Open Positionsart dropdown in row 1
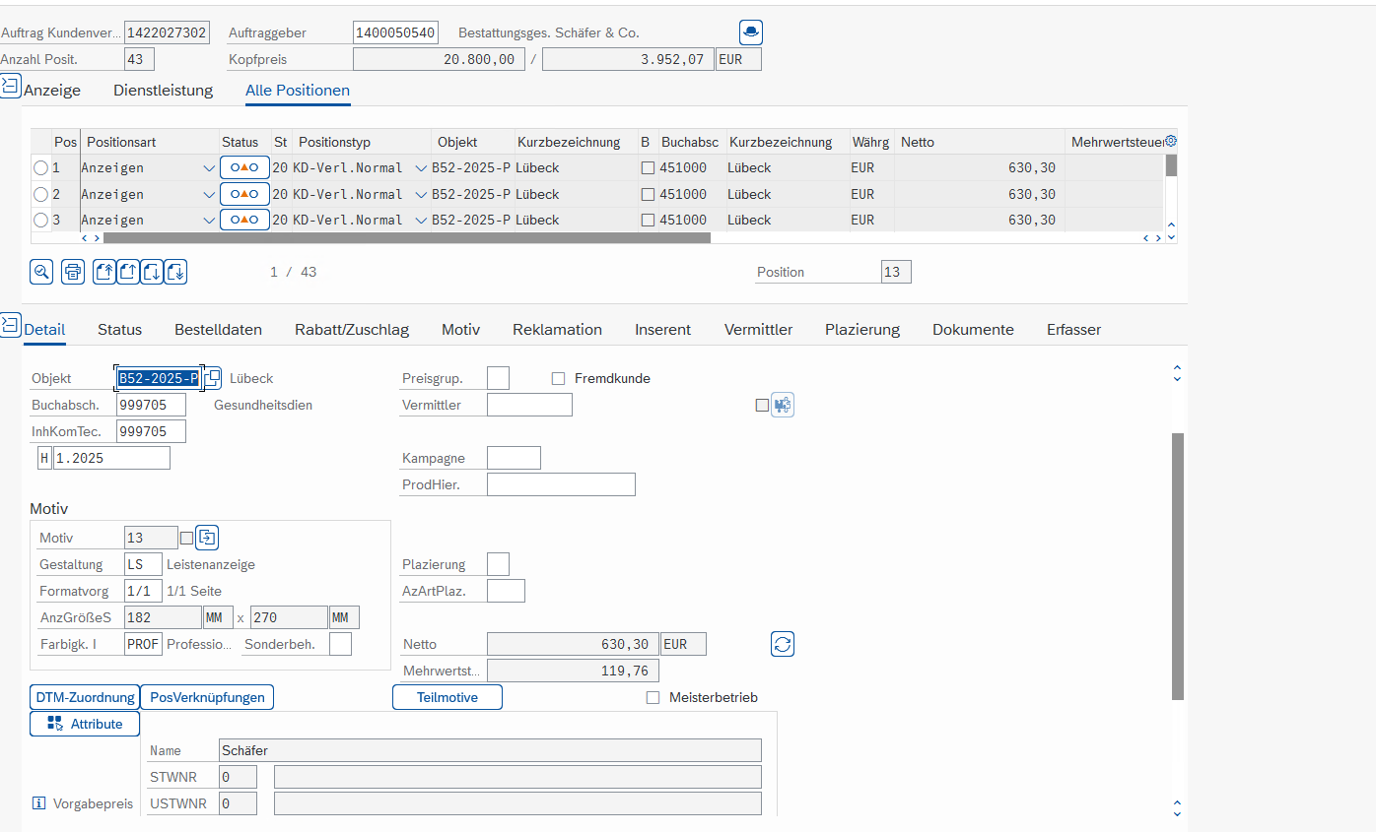 point(208,168)
